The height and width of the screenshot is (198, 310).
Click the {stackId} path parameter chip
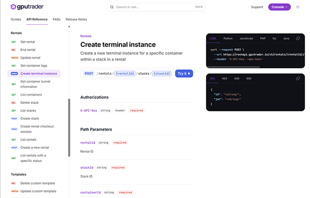coord(162,74)
